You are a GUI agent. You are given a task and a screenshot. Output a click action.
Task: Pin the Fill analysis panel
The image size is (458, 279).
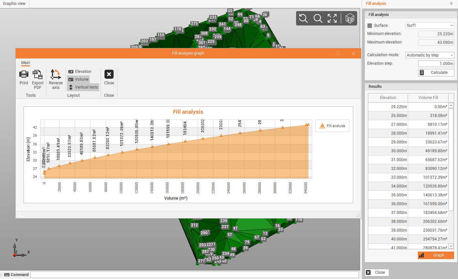[451, 4]
